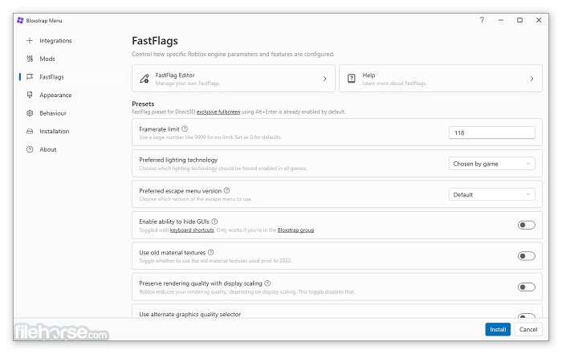Open the Preferred lighting technology dropdown
562x354 pixels.
(x=491, y=164)
